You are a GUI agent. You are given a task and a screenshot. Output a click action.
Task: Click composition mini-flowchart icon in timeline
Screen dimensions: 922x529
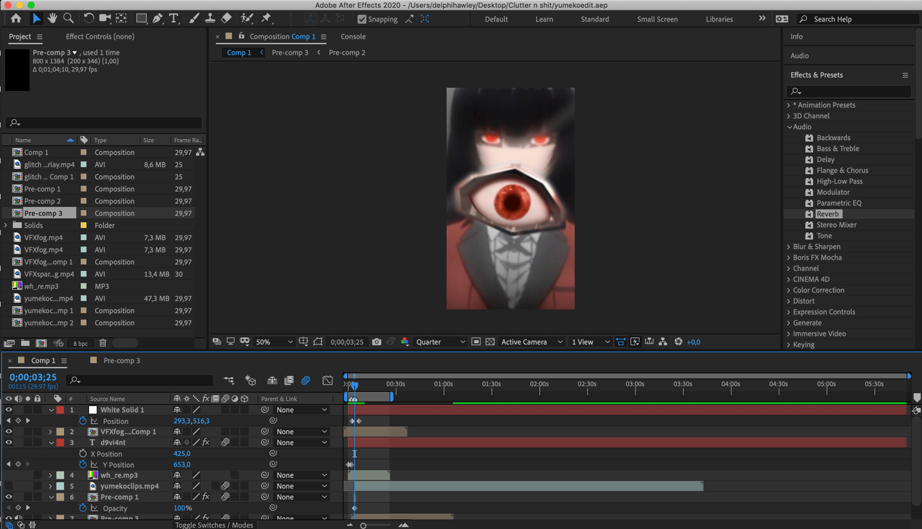pos(229,380)
